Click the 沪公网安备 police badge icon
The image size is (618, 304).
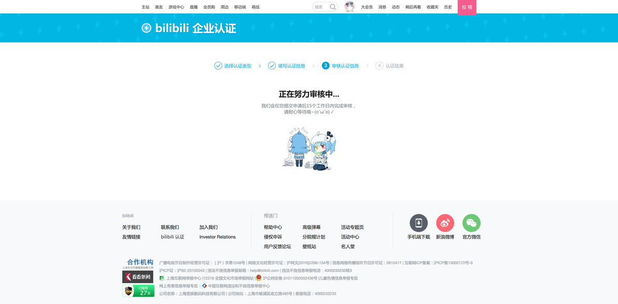259,278
